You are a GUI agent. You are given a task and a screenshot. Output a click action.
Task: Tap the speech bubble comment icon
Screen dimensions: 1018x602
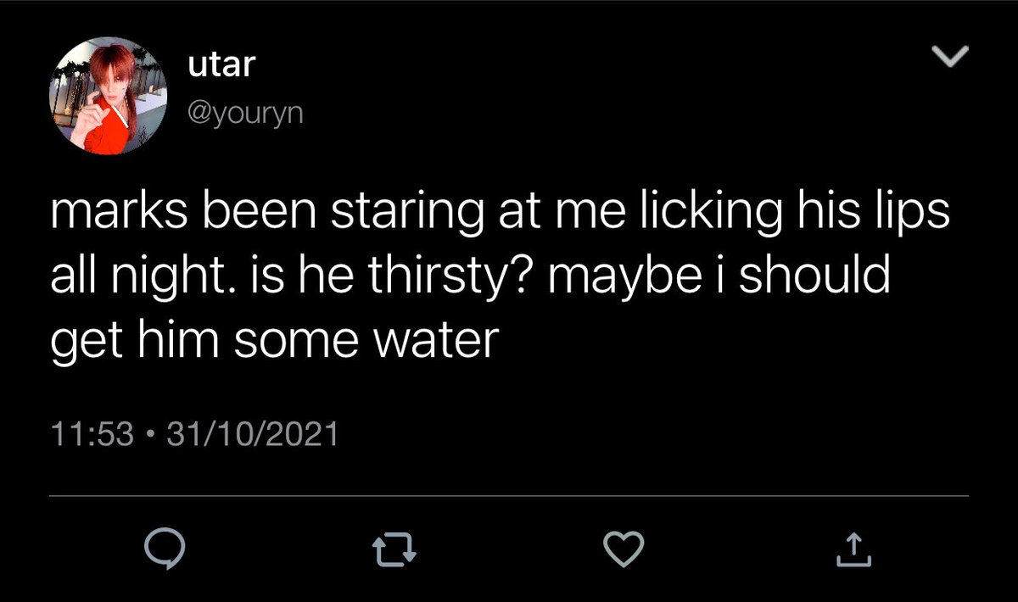tap(165, 549)
